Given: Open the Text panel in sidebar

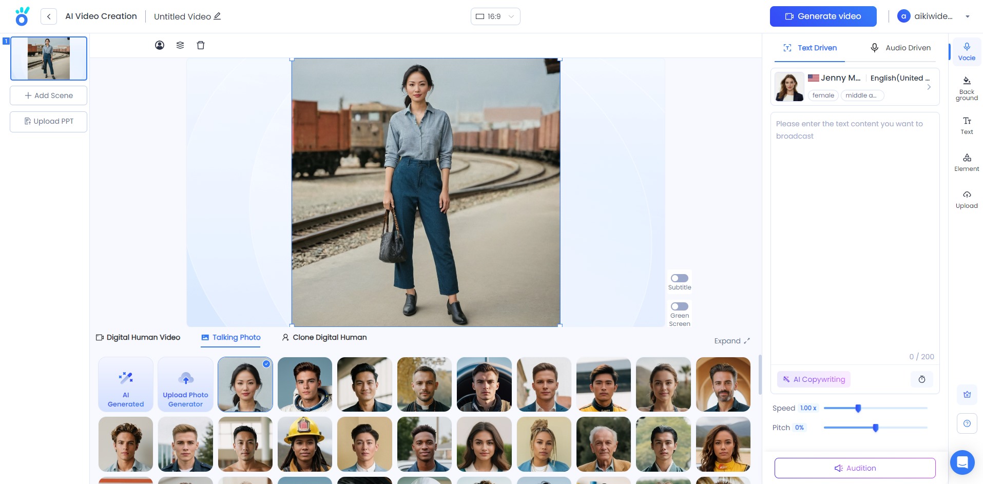Looking at the screenshot, I should (x=967, y=125).
